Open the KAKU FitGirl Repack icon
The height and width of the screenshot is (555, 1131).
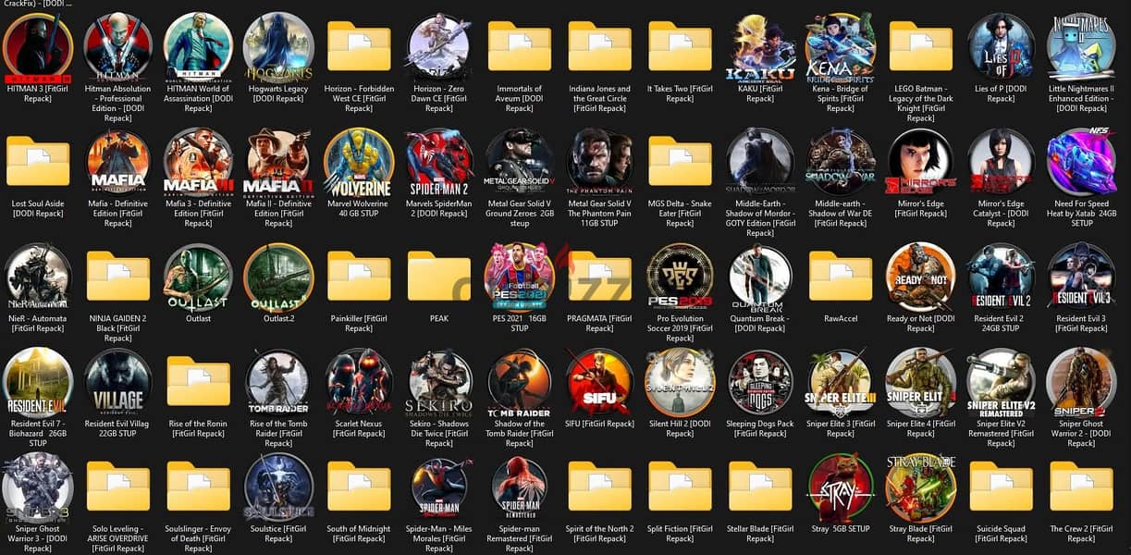(x=760, y=48)
